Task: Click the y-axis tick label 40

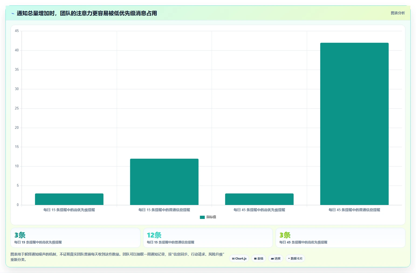Action: coord(17,50)
